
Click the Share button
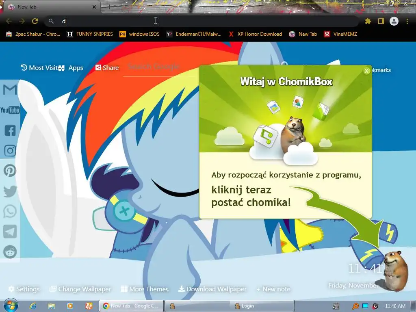tap(107, 68)
